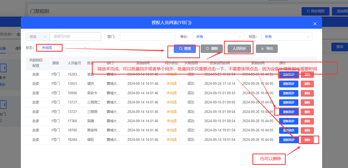348x168 pixels.
Task: Focus the 请填写内容 text input
Action: tap(75, 37)
